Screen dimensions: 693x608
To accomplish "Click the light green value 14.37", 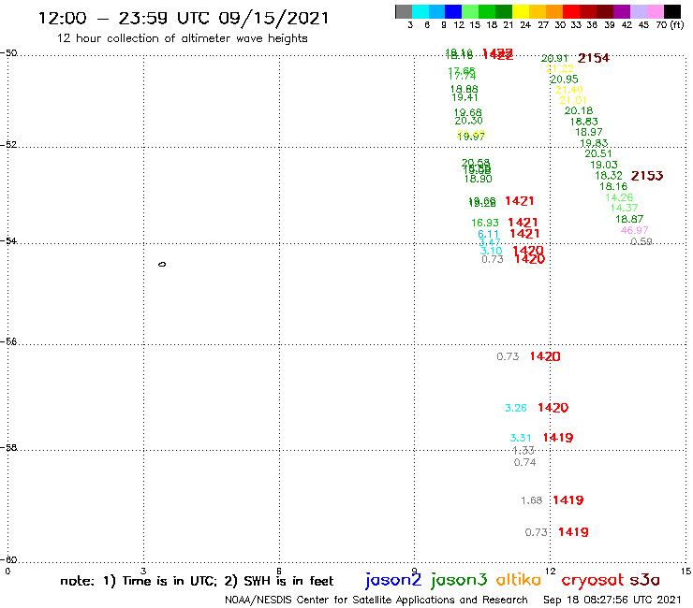I will pyautogui.click(x=624, y=208).
